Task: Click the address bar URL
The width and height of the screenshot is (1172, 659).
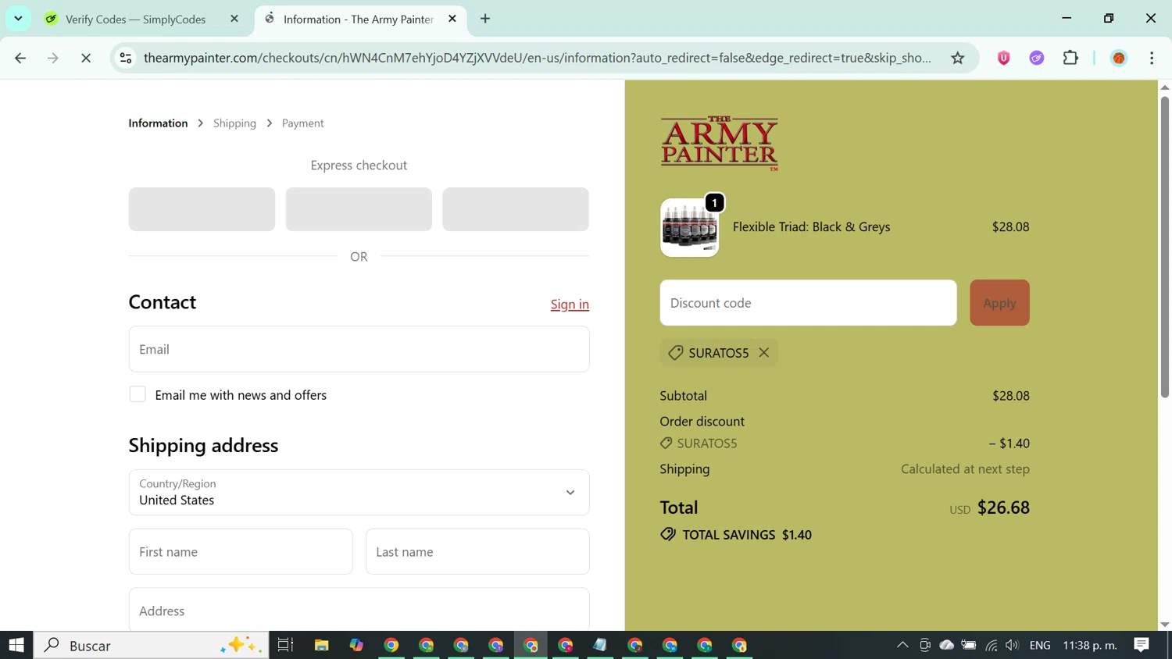Action: [x=537, y=58]
